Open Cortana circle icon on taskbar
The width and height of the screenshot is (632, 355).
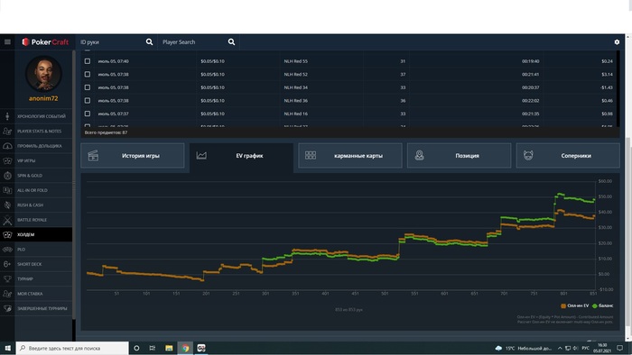pos(136,348)
